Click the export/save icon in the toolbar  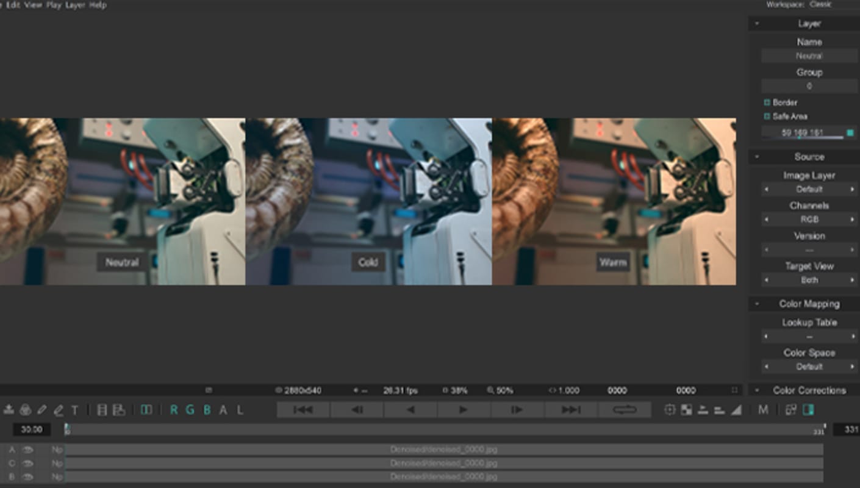9,410
